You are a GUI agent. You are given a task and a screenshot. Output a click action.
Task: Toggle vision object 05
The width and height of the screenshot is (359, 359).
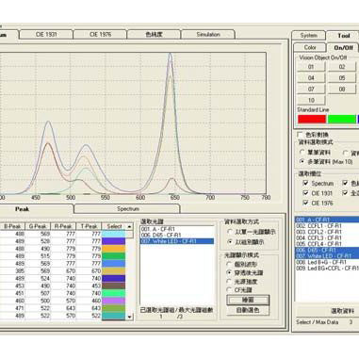pyautogui.click(x=342, y=77)
